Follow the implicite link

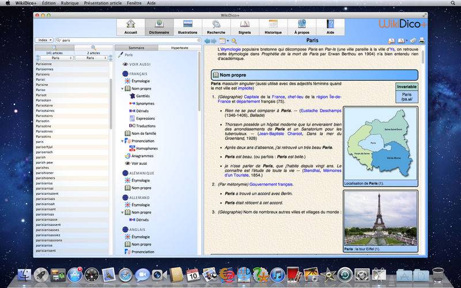point(245,88)
